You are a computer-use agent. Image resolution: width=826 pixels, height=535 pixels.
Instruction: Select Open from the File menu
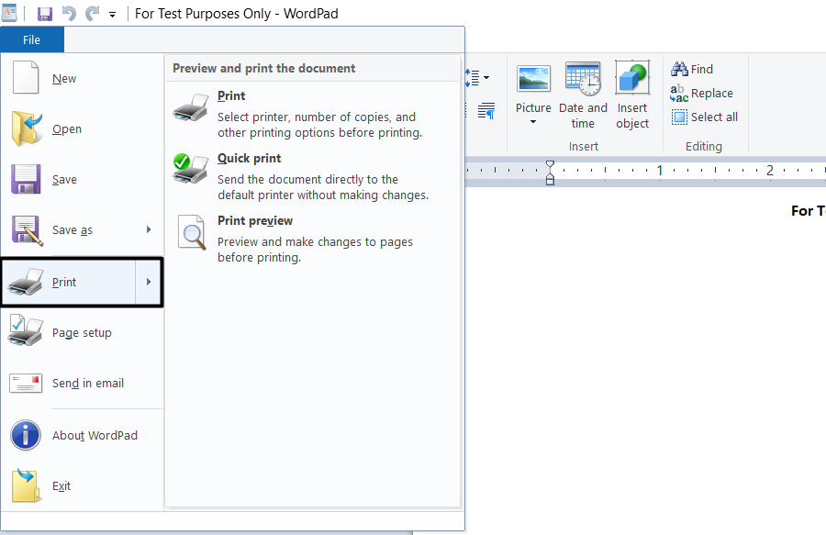66,128
